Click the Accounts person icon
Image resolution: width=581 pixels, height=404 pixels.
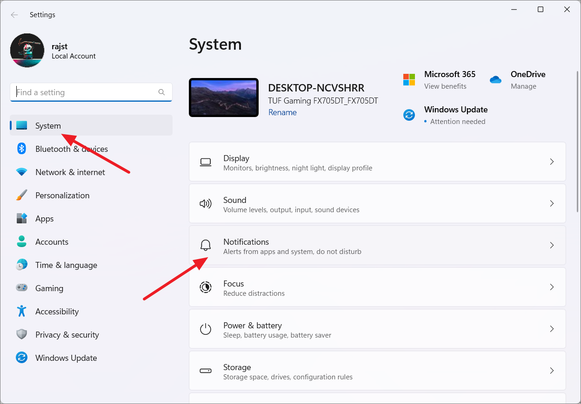pos(22,241)
